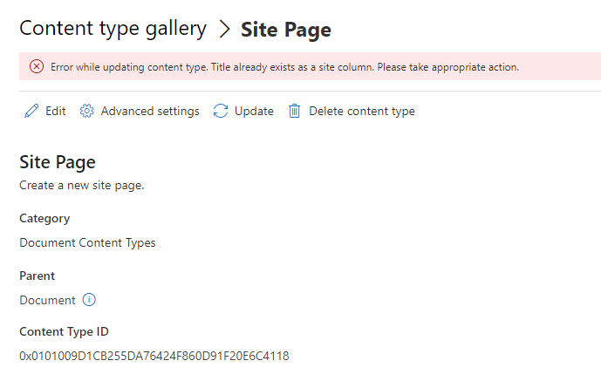The height and width of the screenshot is (388, 601).
Task: Choose Delete content type label
Action: pos(361,112)
